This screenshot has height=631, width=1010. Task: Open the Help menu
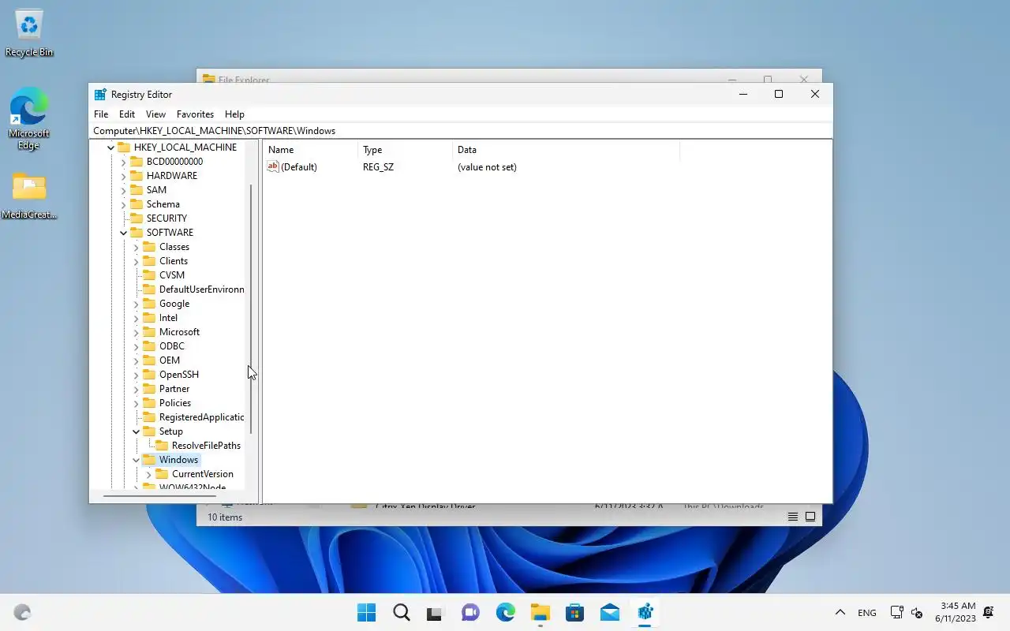pos(234,114)
